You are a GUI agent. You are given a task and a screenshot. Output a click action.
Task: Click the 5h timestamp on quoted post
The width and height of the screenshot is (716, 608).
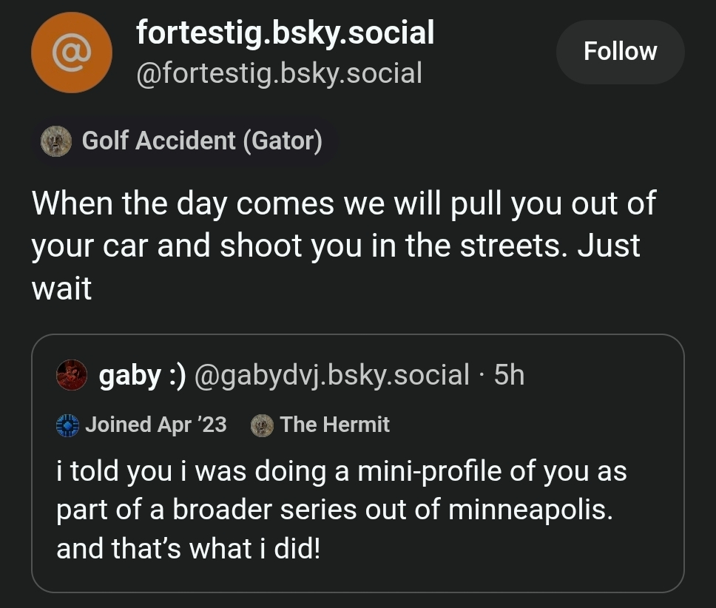tap(509, 375)
